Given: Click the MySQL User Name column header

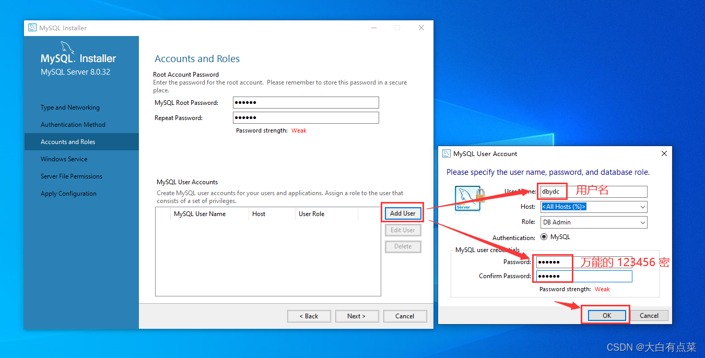Looking at the screenshot, I should point(209,214).
